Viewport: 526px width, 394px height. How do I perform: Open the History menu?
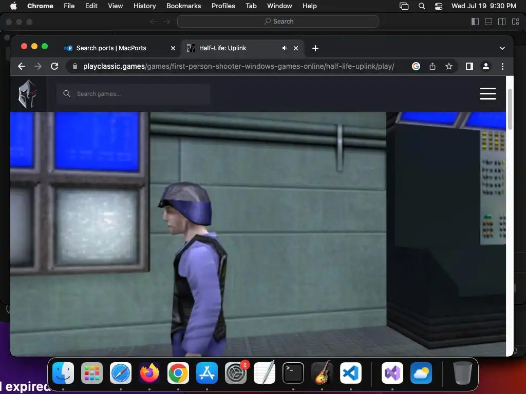pyautogui.click(x=144, y=6)
